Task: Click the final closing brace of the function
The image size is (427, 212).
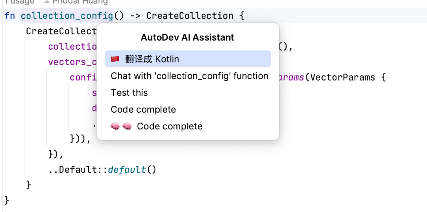Action: pyautogui.click(x=7, y=200)
